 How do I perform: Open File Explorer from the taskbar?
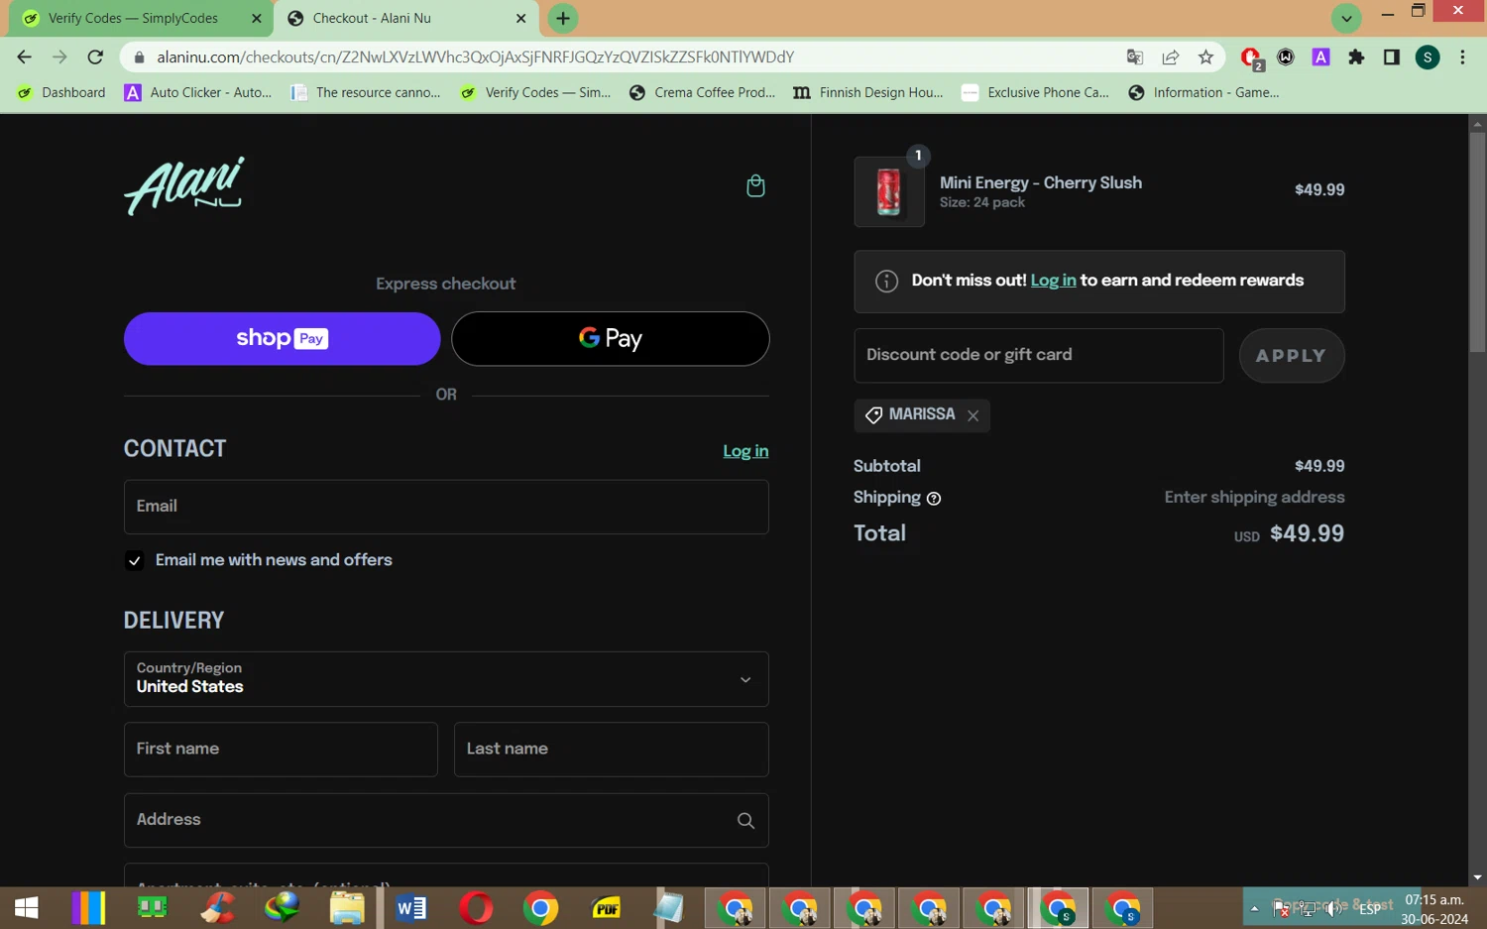click(347, 907)
